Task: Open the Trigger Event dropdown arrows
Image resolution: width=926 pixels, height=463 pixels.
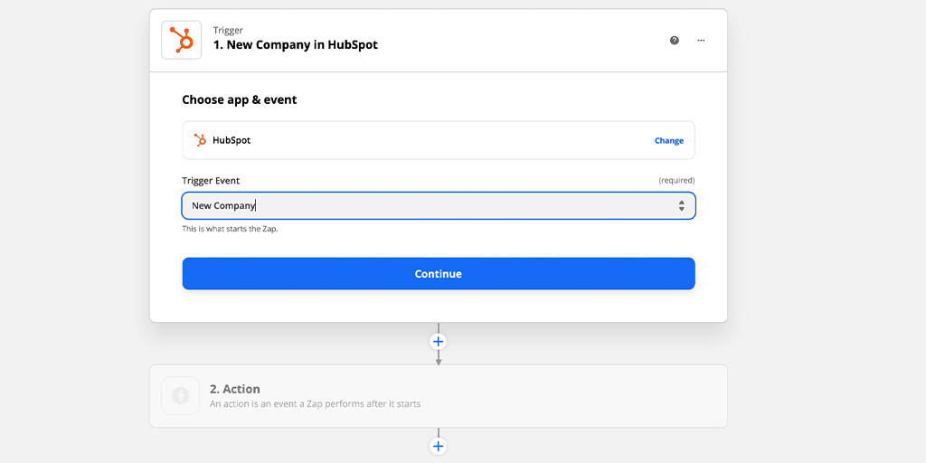Action: 682,205
